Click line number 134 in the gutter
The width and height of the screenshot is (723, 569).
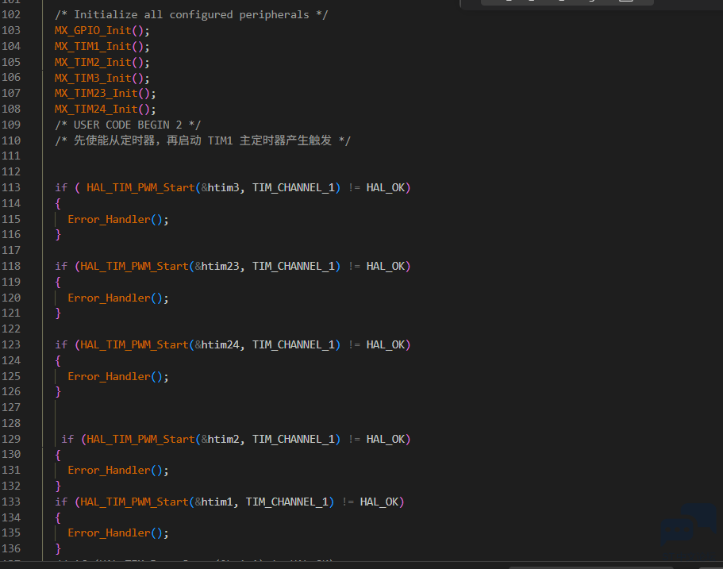click(11, 517)
